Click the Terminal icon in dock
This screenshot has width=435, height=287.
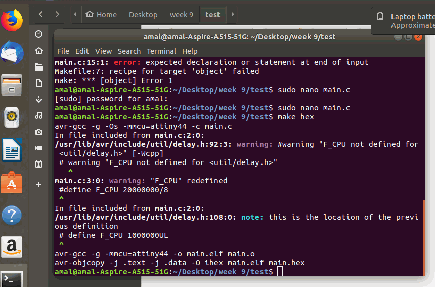pos(12,279)
